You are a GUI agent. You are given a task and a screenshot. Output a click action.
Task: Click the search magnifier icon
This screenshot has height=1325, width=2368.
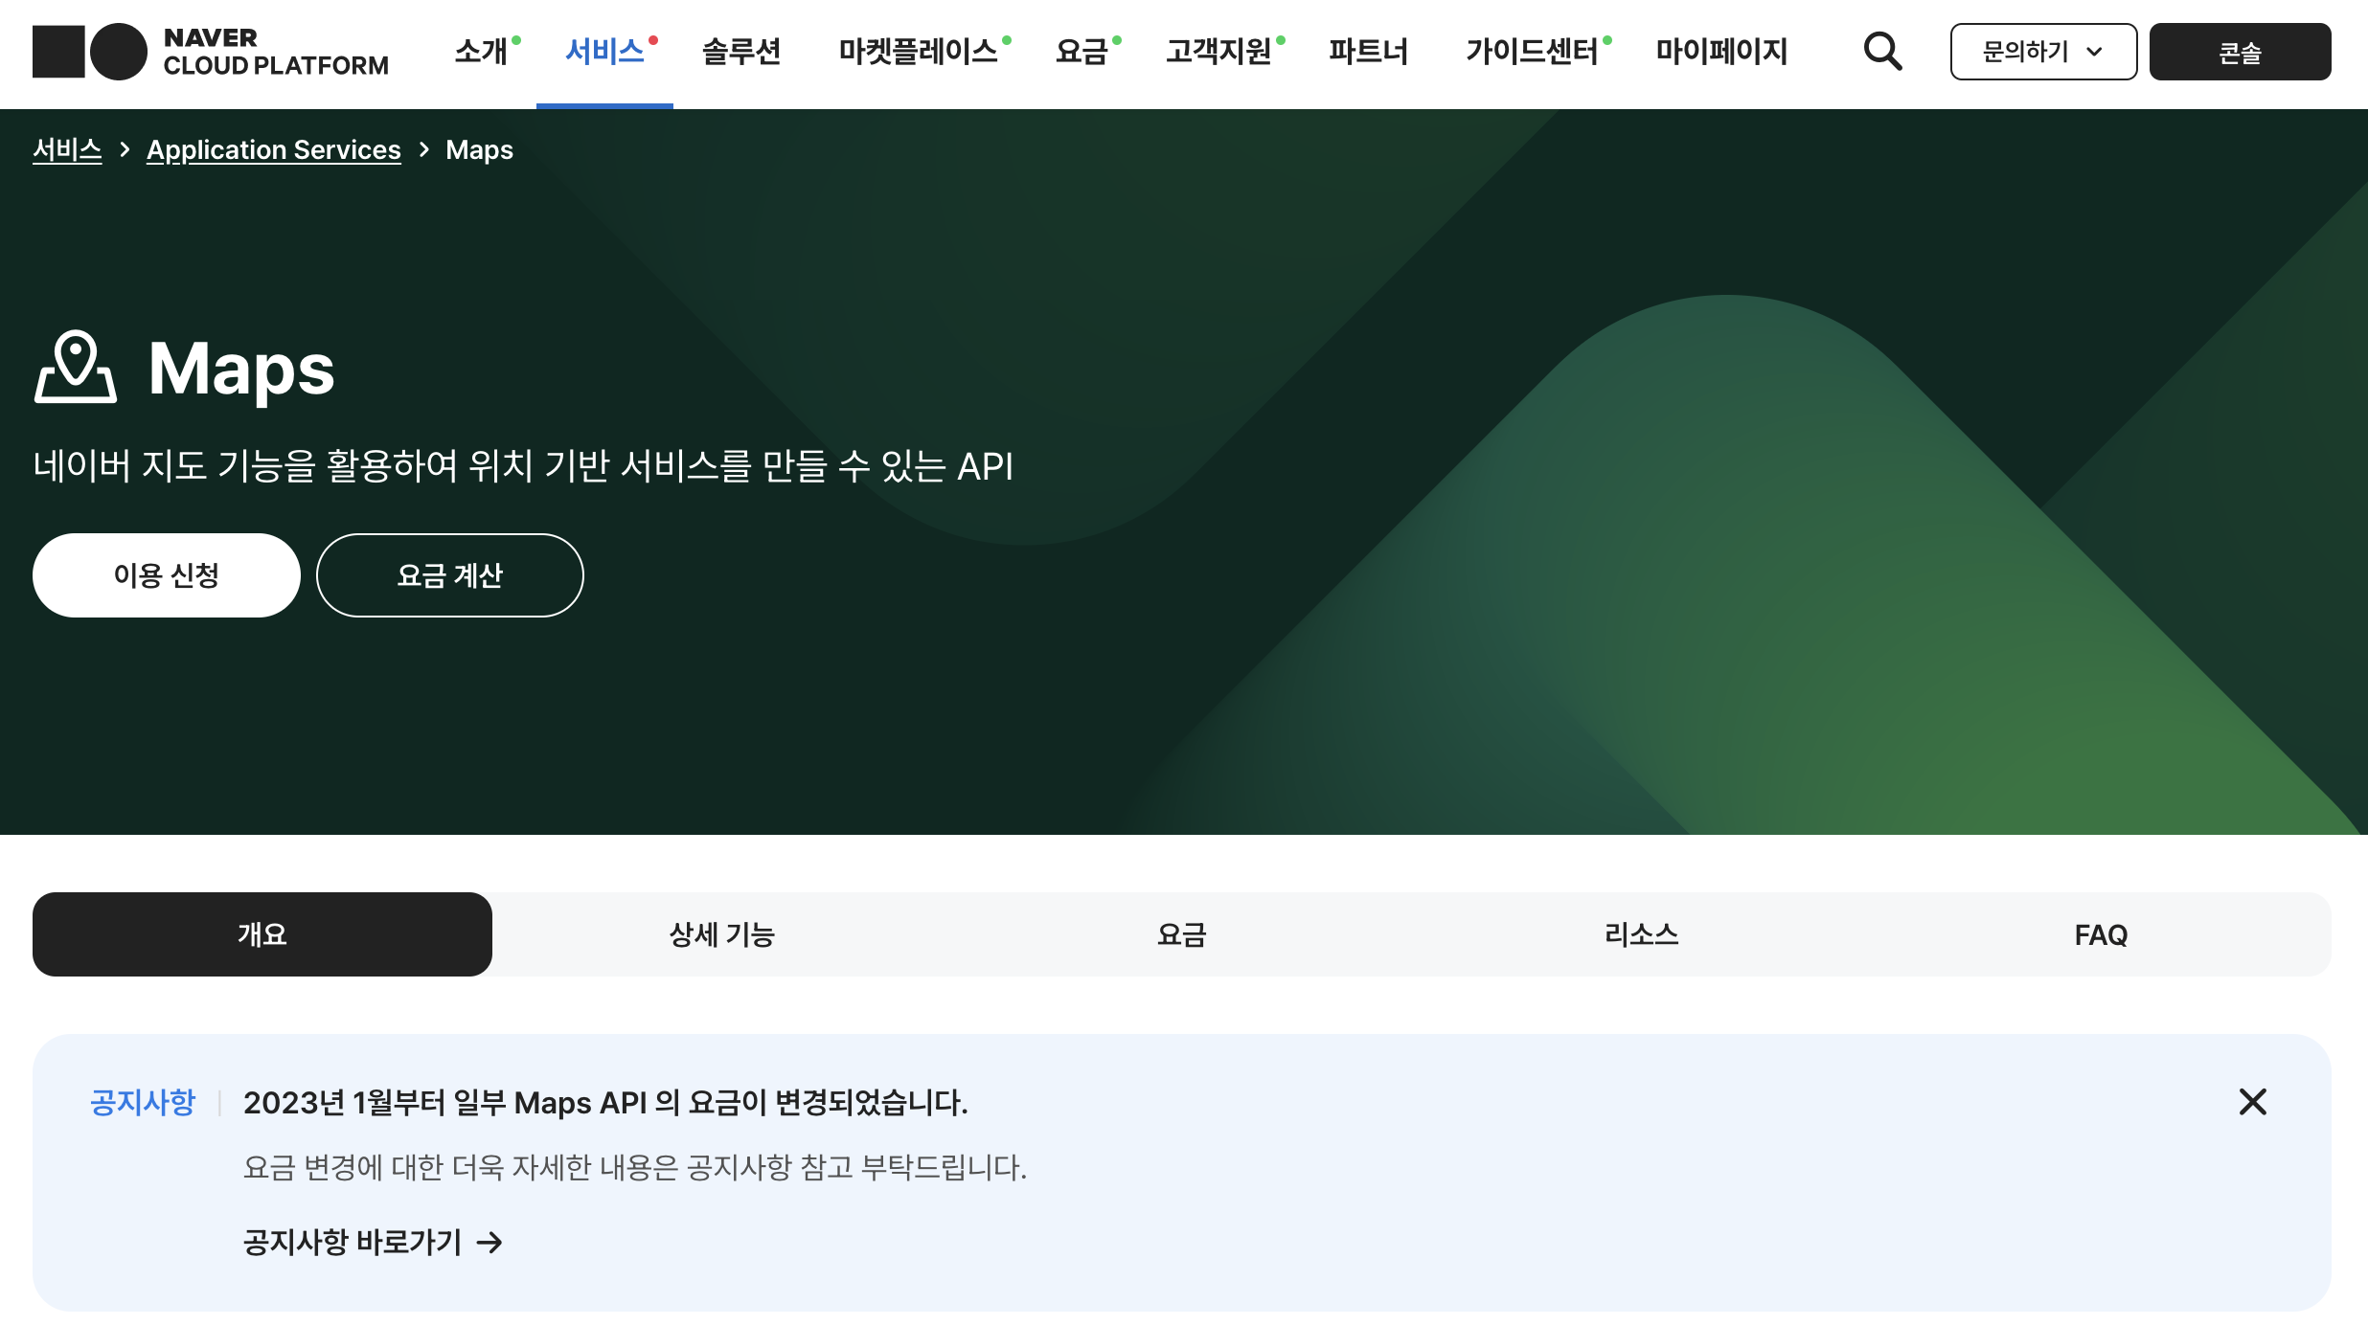click(x=1880, y=52)
